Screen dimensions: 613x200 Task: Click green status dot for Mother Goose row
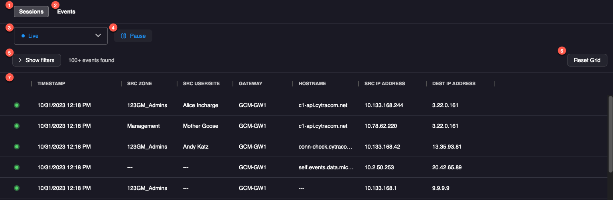(17, 126)
